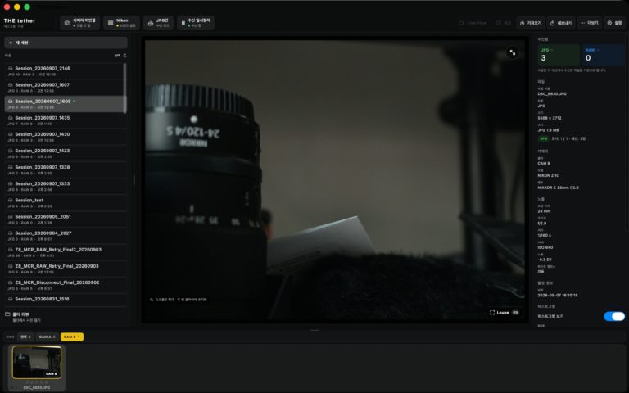Open Session_20260907_2146
Viewport: 629px width, 393px height.
[64, 71]
